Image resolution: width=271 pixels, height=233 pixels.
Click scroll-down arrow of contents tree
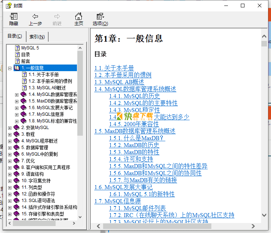click(x=80, y=217)
